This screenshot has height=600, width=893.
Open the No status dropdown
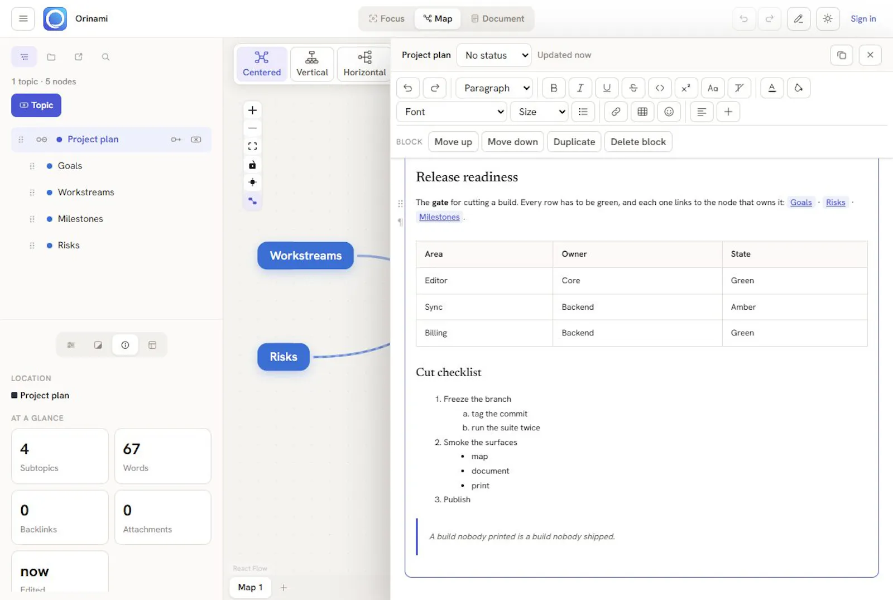pyautogui.click(x=494, y=55)
